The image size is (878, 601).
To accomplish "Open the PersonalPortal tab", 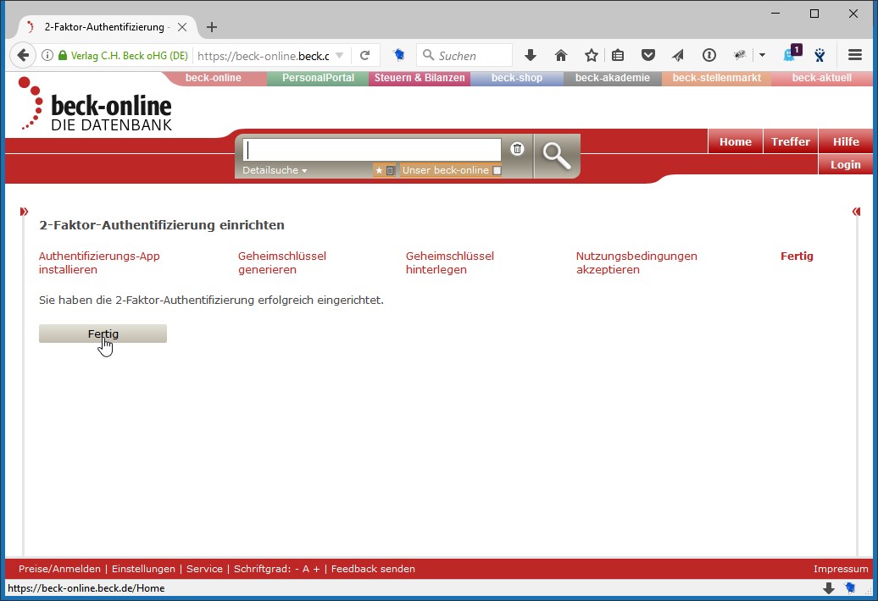I will [x=318, y=78].
